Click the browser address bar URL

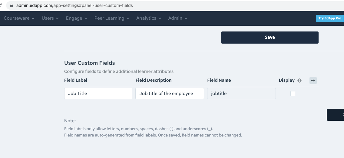click(74, 5)
